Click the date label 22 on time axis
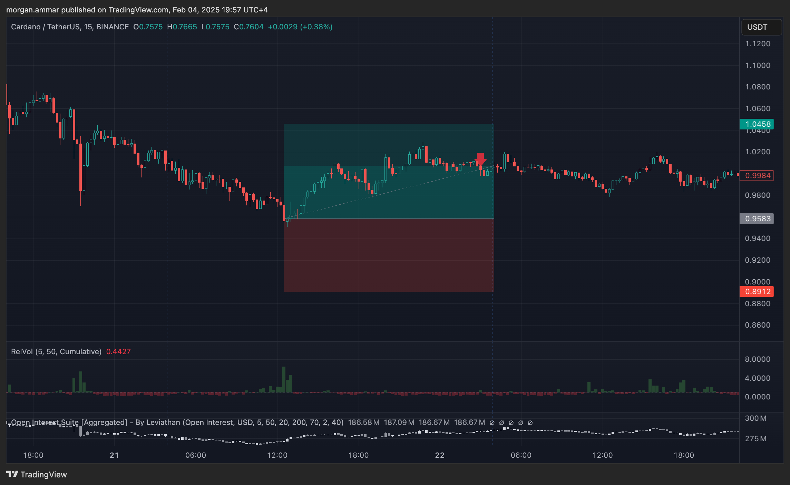Screen dimensions: 790x485 (440, 455)
